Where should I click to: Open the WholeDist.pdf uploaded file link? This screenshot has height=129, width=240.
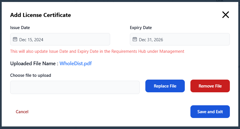[x=75, y=64]
